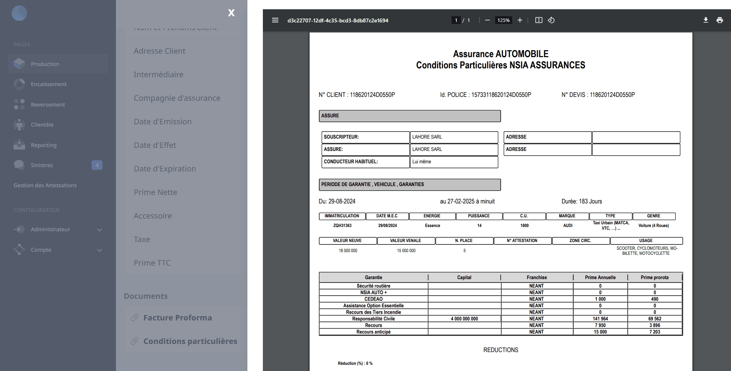The image size is (731, 371).
Task: Download the PDF document
Action: point(705,20)
